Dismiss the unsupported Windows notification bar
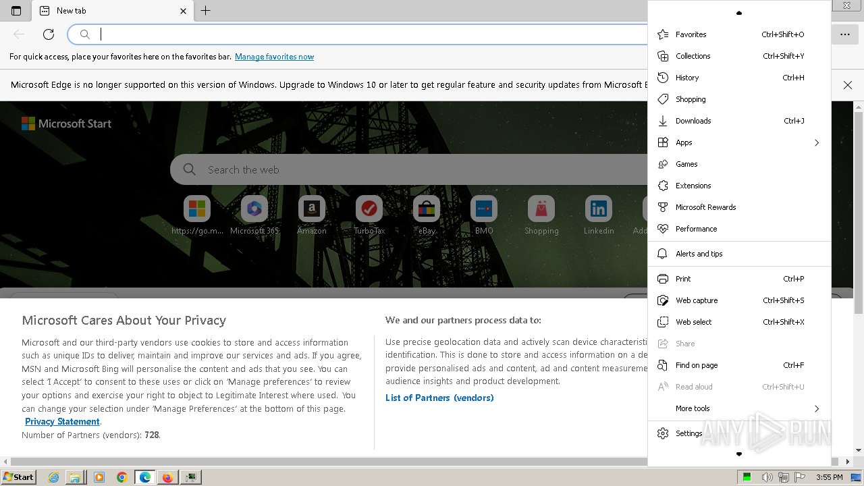The image size is (864, 486). (x=848, y=85)
